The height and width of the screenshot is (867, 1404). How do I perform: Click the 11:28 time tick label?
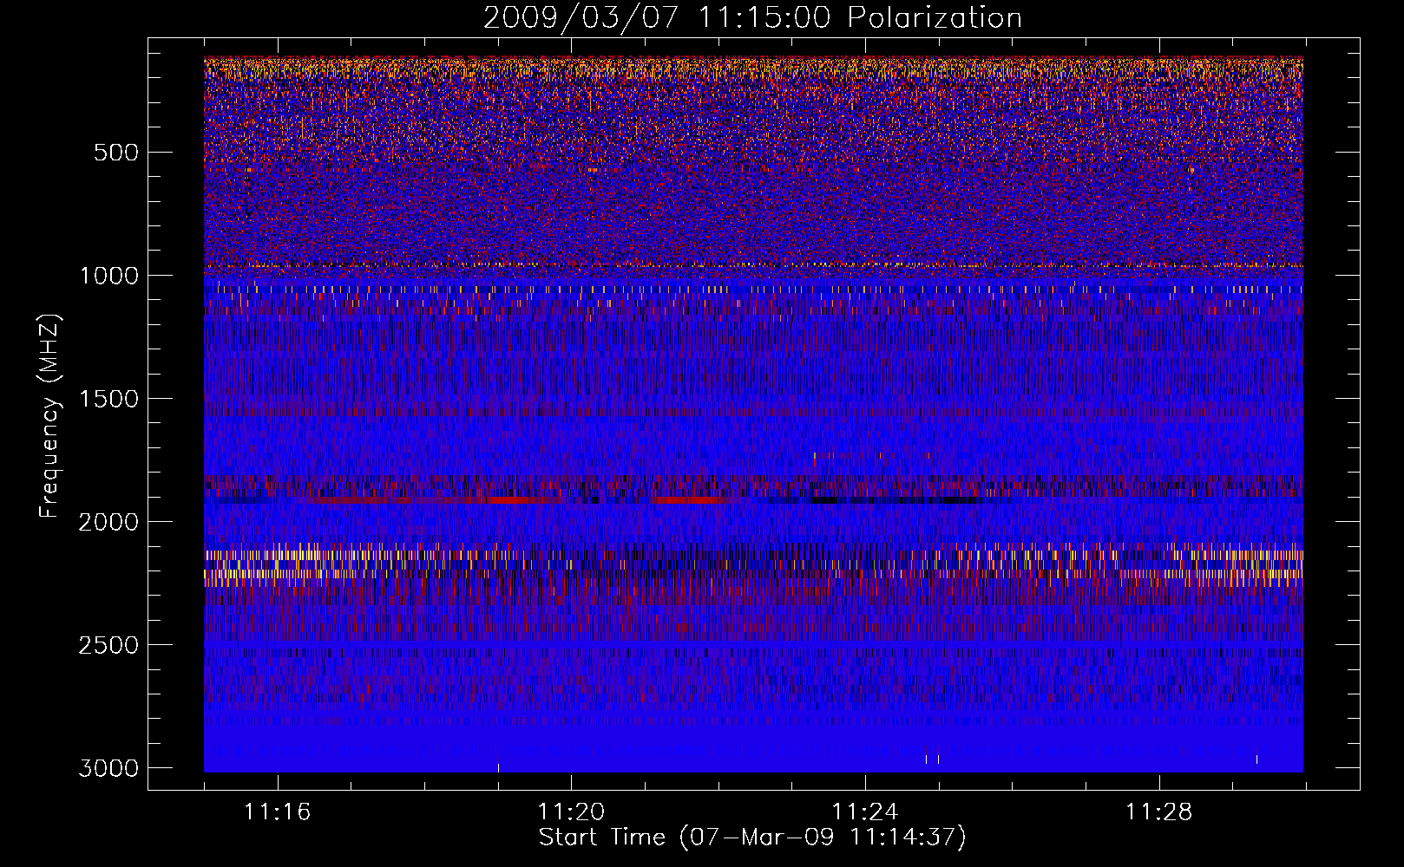(1158, 812)
